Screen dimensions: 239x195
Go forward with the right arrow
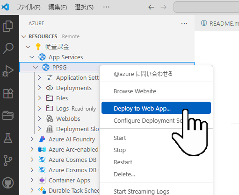tap(163, 7)
